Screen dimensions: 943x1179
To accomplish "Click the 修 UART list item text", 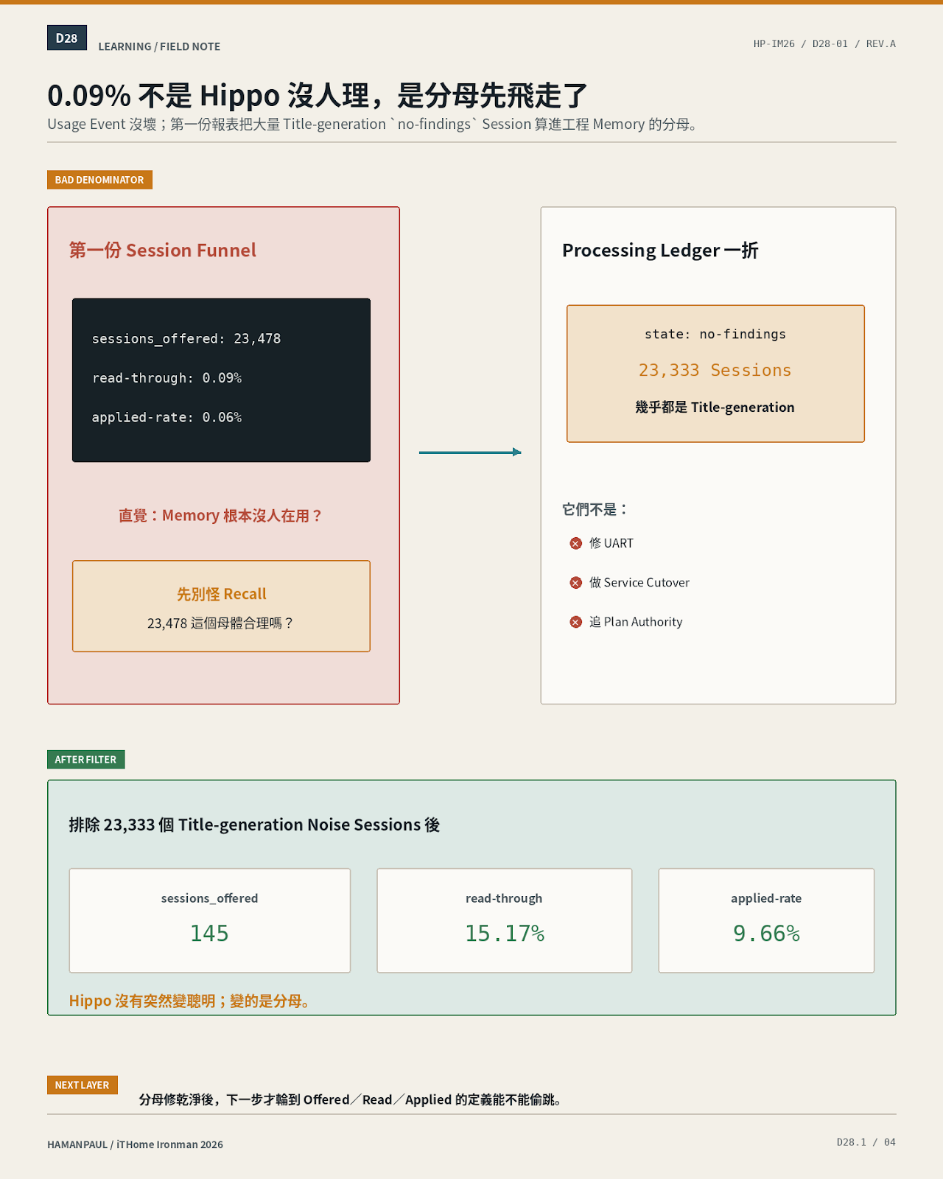I will (611, 544).
